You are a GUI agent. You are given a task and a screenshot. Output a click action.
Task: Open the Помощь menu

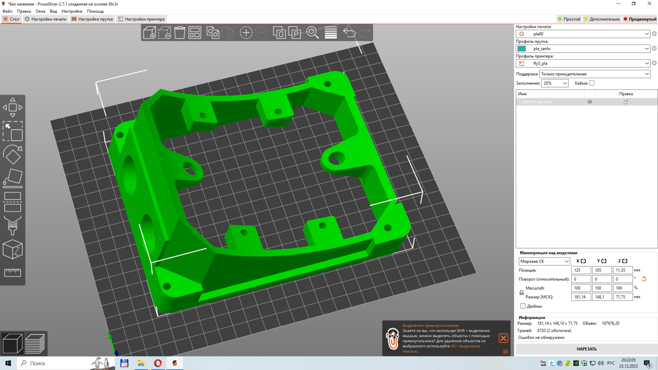pyautogui.click(x=95, y=11)
